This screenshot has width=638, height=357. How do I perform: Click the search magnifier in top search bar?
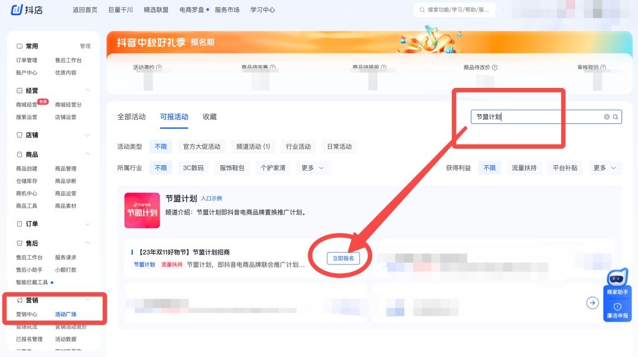422,10
